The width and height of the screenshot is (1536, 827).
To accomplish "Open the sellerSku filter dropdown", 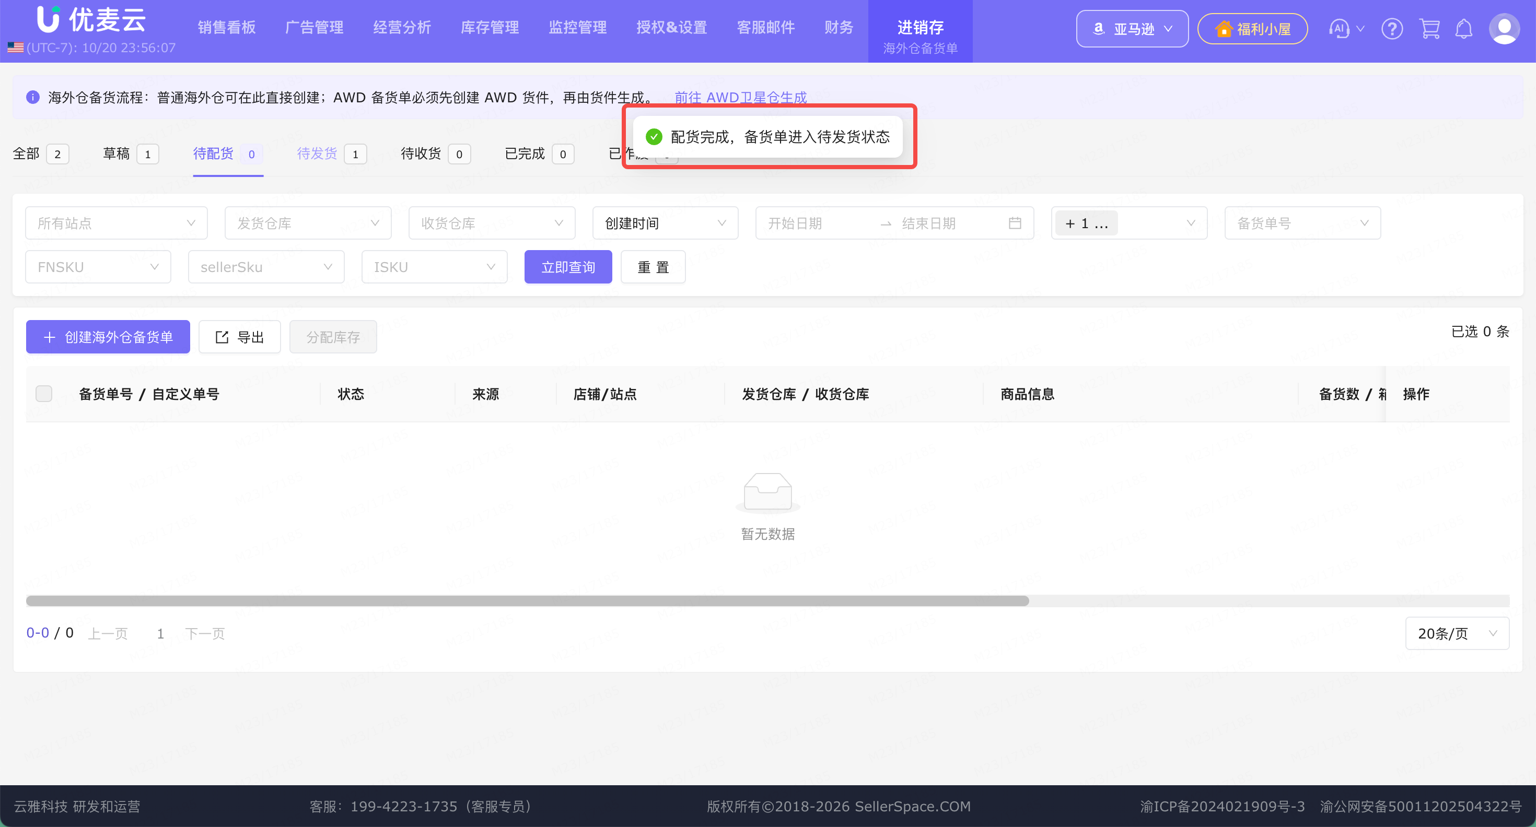I will 266,267.
